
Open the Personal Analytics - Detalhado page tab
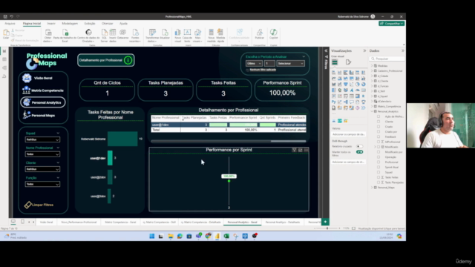283,222
